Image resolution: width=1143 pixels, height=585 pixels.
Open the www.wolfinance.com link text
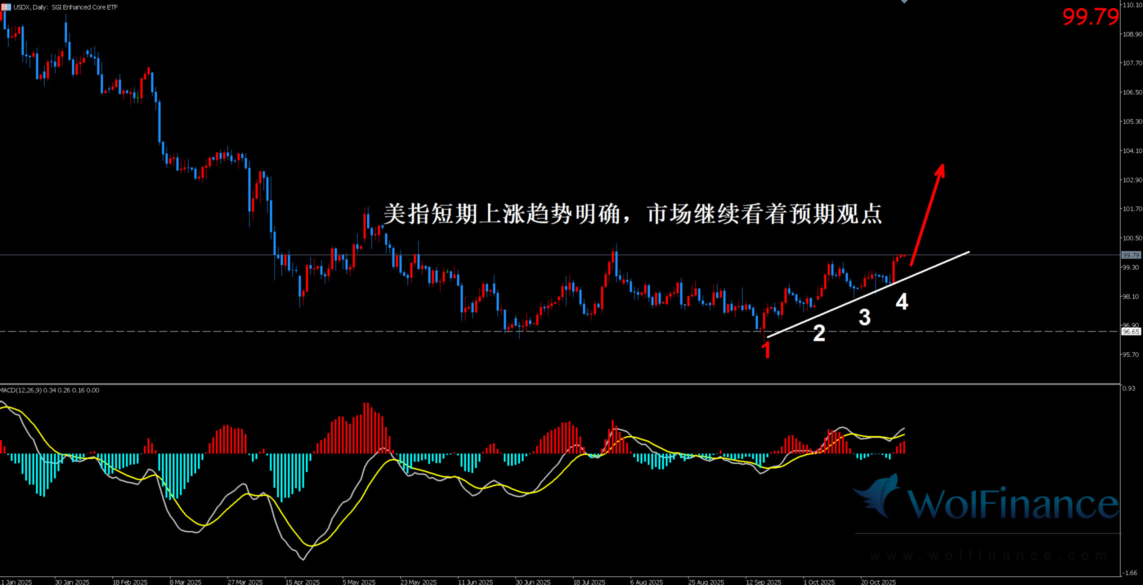(987, 555)
